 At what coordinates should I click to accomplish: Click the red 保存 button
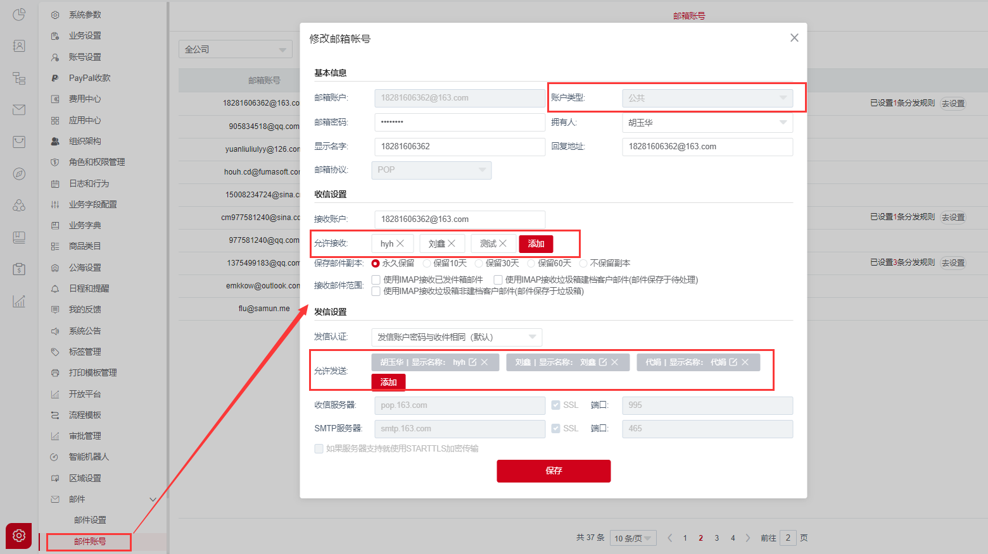pyautogui.click(x=554, y=471)
